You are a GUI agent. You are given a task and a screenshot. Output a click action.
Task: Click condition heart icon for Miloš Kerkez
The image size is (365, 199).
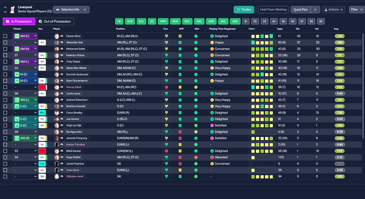[x=167, y=151]
